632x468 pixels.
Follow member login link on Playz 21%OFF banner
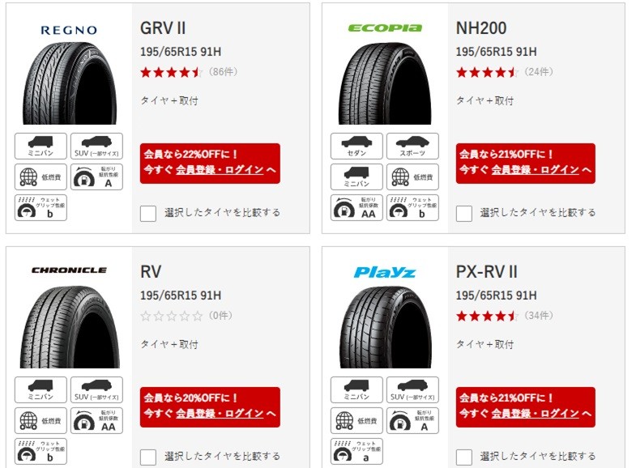(x=536, y=414)
